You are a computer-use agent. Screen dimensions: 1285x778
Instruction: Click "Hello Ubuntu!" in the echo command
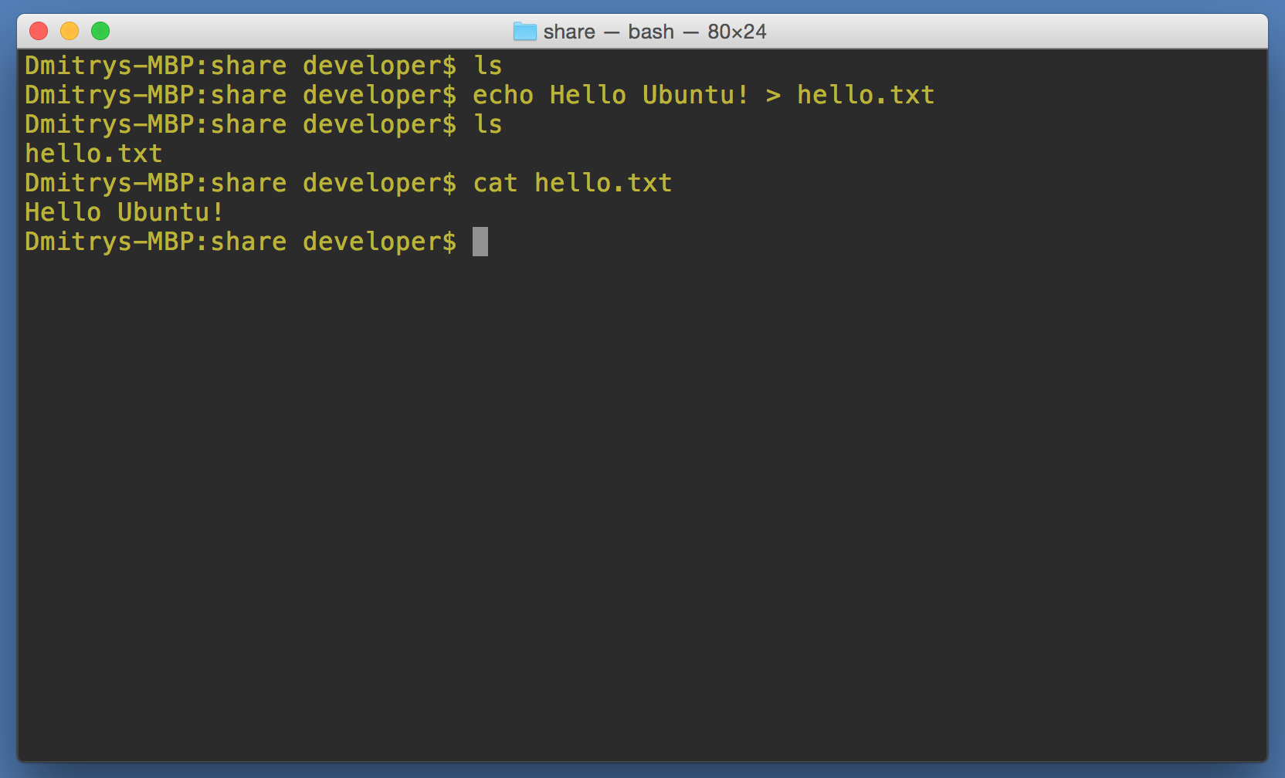tap(649, 95)
